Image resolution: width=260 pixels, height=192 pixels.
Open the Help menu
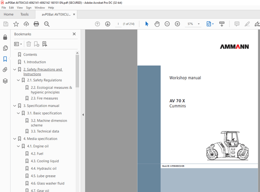point(51,8)
